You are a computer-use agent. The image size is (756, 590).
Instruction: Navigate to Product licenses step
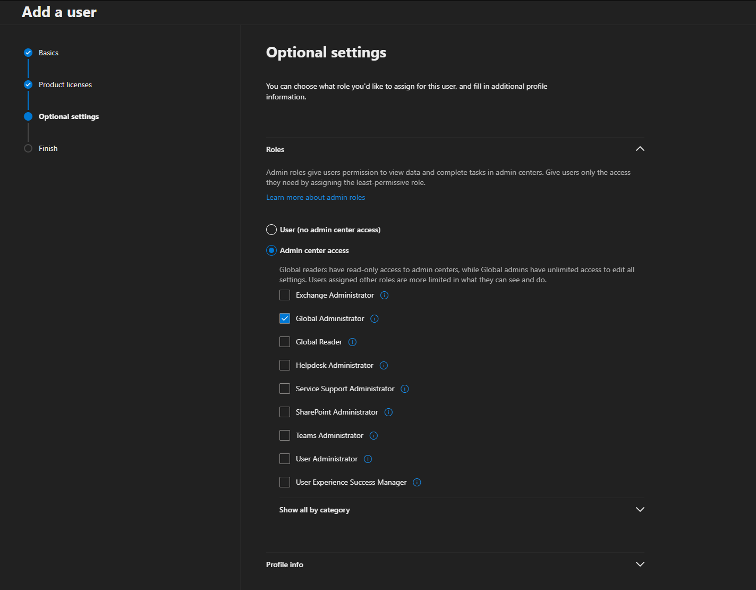pyautogui.click(x=65, y=85)
